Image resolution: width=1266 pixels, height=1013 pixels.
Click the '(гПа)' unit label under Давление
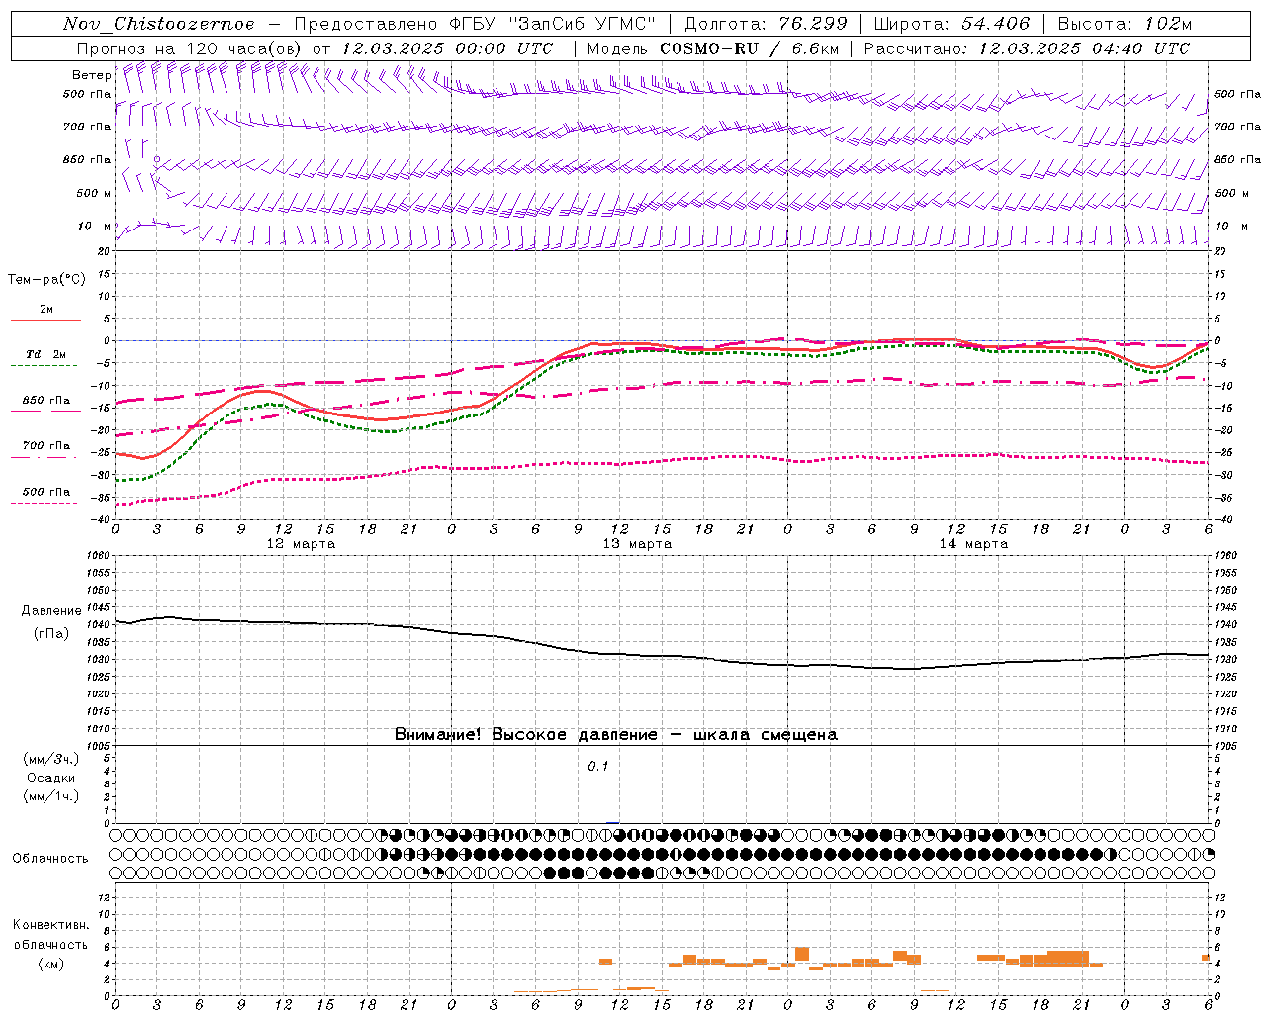pos(51,634)
